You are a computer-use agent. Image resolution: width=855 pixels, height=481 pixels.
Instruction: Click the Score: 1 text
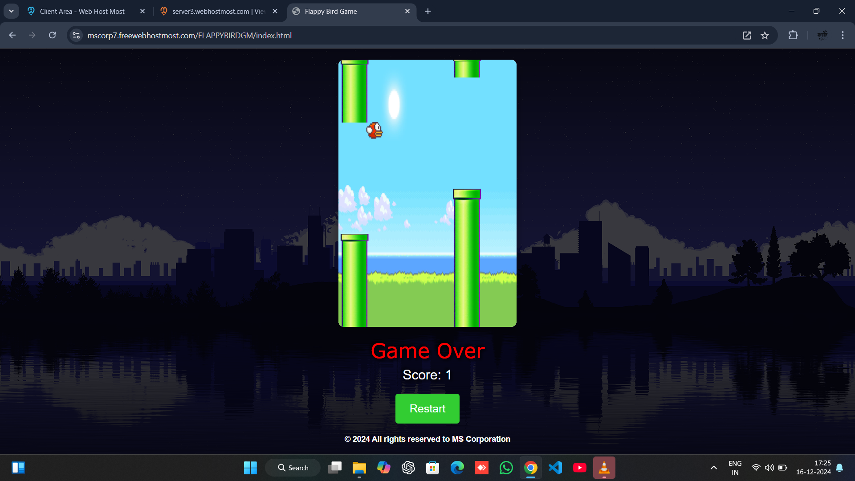(x=427, y=375)
